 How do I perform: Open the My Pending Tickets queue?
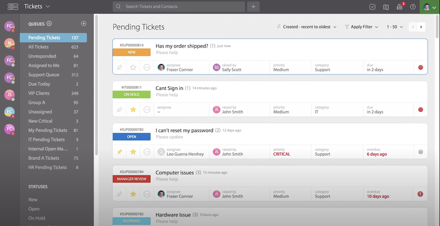click(x=53, y=130)
